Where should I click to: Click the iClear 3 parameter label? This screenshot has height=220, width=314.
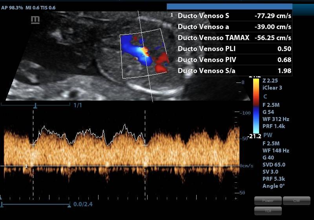click(273, 88)
